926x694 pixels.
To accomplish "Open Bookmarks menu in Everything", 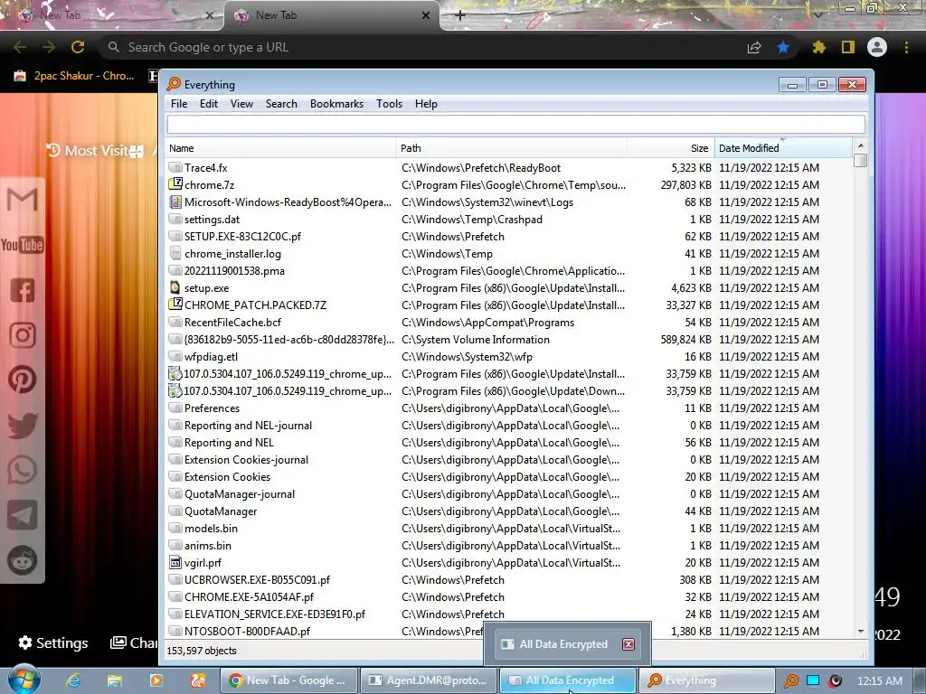I will pyautogui.click(x=336, y=104).
